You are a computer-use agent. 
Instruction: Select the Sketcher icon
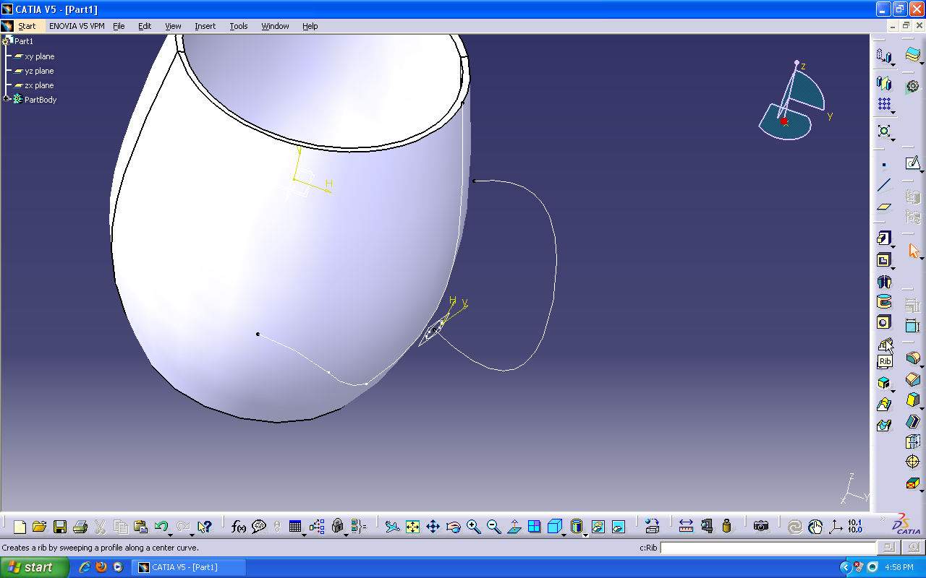912,163
